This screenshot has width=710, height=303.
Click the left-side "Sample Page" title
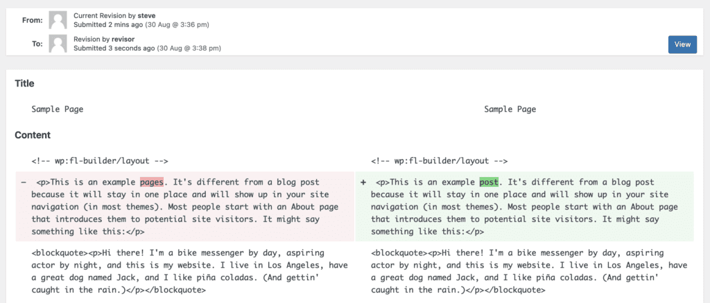(x=58, y=109)
